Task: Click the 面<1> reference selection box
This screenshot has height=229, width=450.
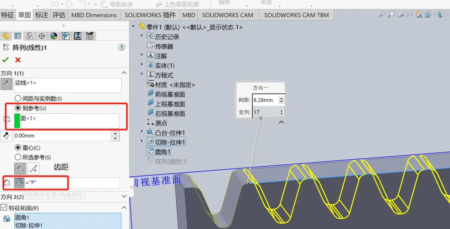Action: pos(66,121)
